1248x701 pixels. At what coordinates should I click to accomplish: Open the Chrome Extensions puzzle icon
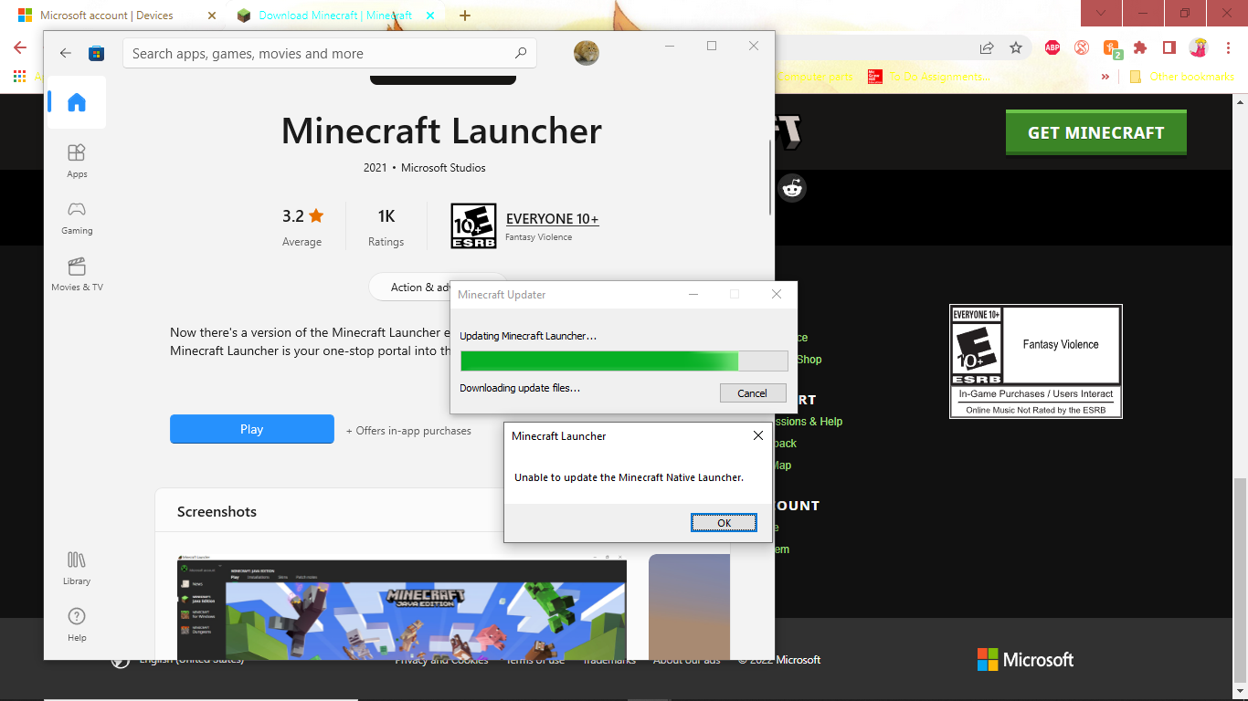[1139, 47]
